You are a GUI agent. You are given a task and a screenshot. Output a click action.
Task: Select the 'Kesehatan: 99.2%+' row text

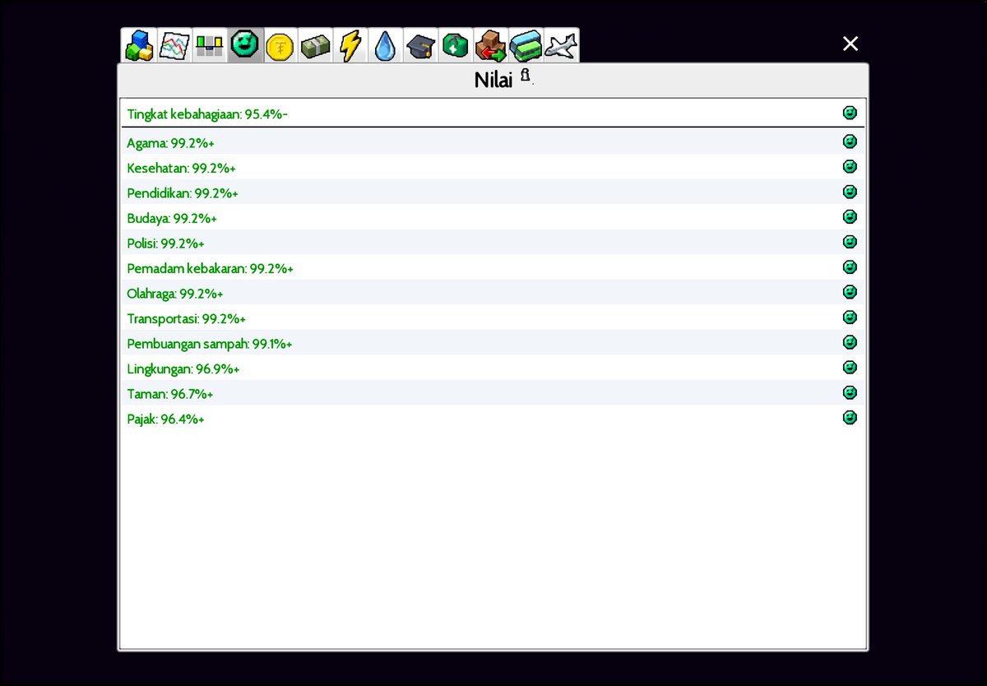coord(182,169)
